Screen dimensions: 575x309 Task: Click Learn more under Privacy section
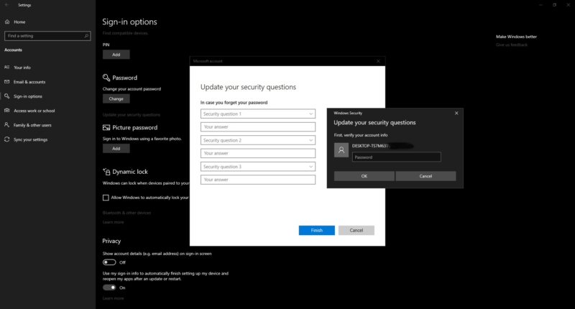pyautogui.click(x=113, y=298)
